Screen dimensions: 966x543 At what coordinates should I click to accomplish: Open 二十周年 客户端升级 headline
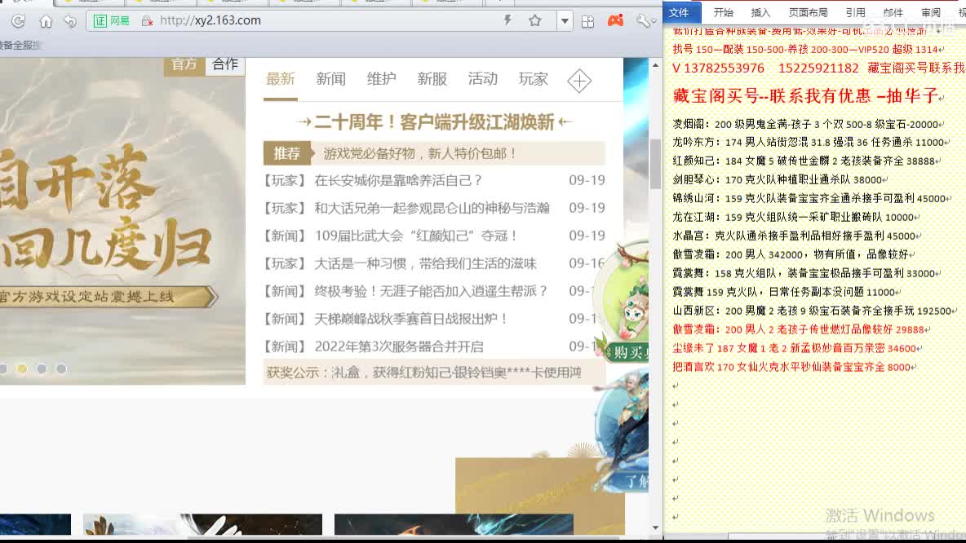click(434, 122)
